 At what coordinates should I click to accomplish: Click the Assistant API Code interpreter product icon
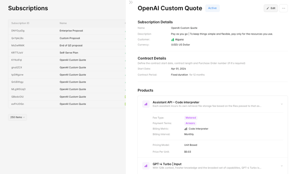146,104
